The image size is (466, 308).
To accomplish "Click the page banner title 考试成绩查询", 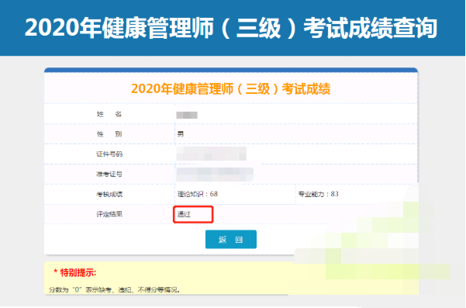I will (x=371, y=28).
